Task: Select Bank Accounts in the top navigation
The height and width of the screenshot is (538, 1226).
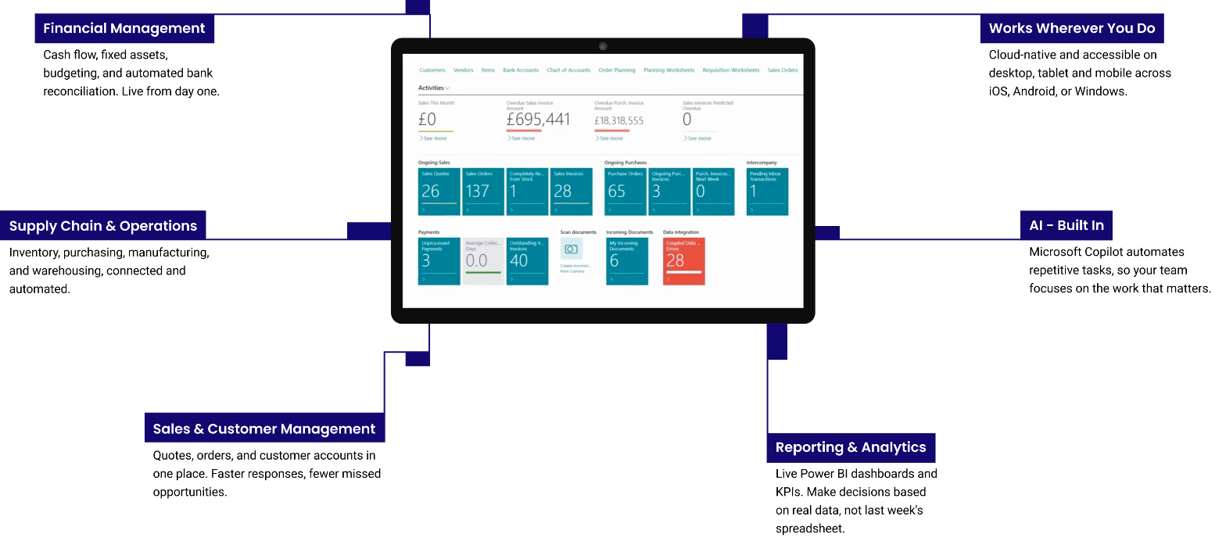Action: [521, 70]
